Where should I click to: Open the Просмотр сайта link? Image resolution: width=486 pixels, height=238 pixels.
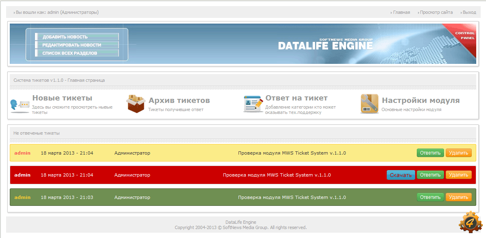(436, 12)
